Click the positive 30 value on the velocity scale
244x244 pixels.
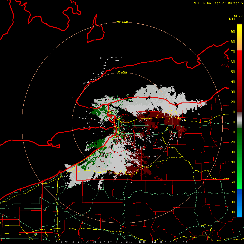click(233, 92)
